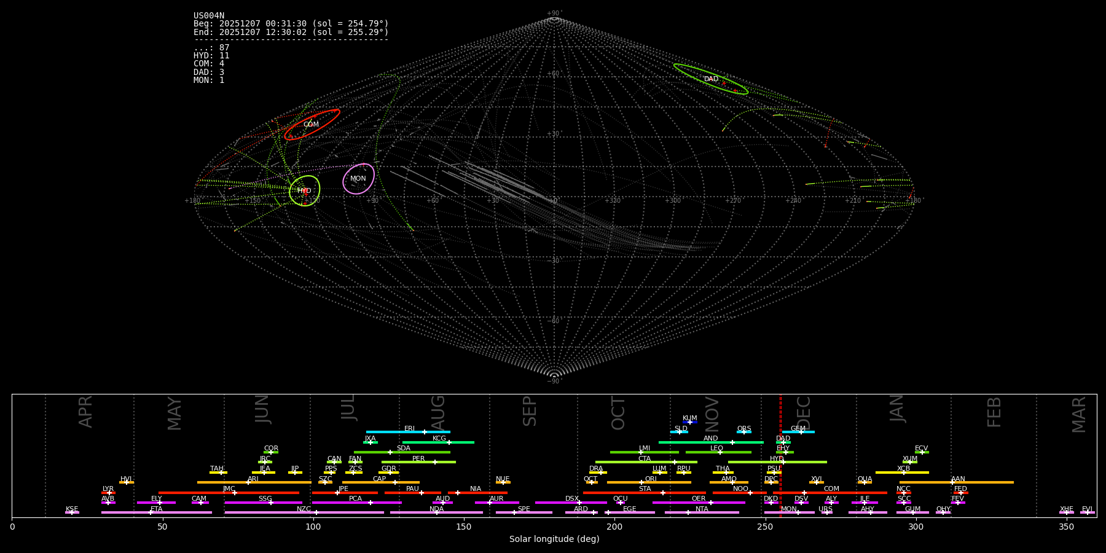Image resolution: width=1106 pixels, height=553 pixels.
Task: Click the LYR shower marker
Action: coord(108,492)
